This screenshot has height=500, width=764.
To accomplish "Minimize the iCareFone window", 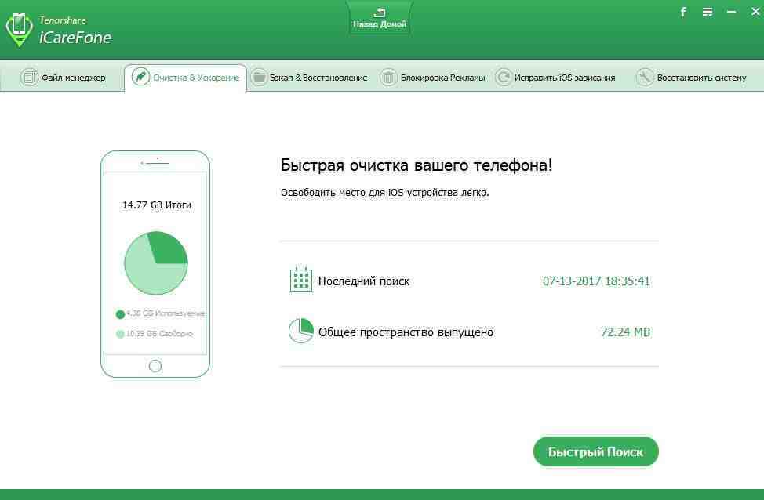I will click(x=732, y=12).
